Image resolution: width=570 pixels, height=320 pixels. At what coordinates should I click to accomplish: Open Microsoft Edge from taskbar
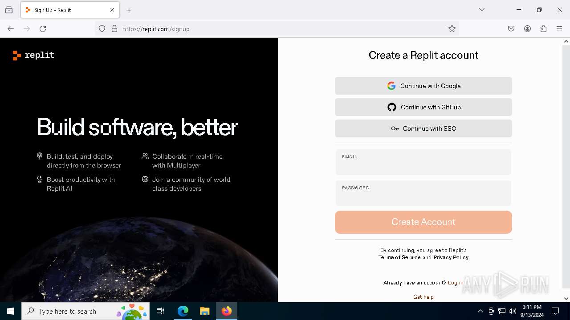point(183,311)
